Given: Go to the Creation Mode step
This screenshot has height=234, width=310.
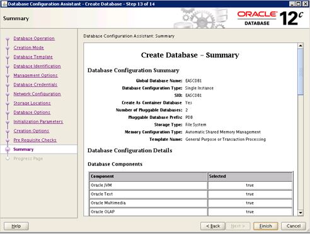Looking at the screenshot, I should [29, 48].
